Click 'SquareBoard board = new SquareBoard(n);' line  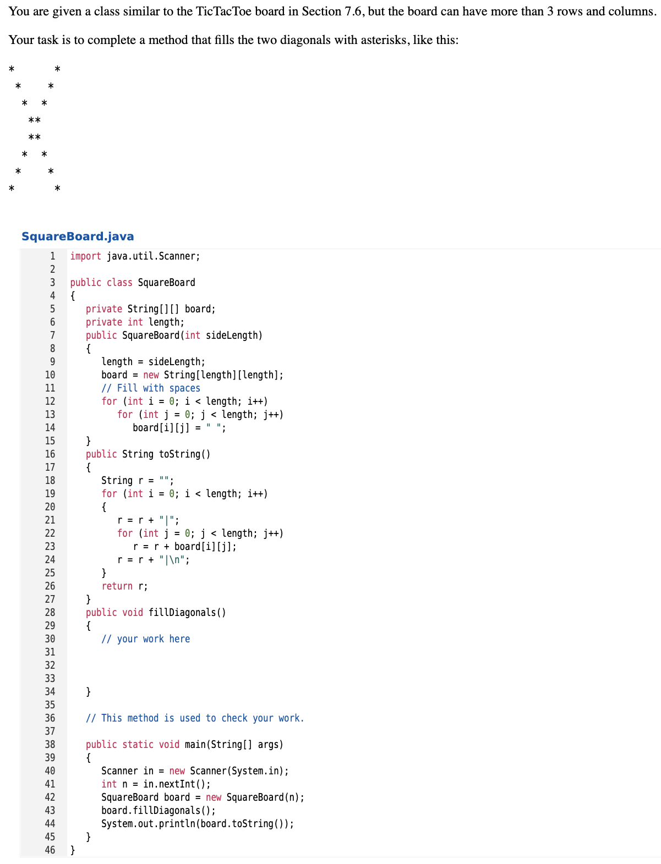click(203, 797)
